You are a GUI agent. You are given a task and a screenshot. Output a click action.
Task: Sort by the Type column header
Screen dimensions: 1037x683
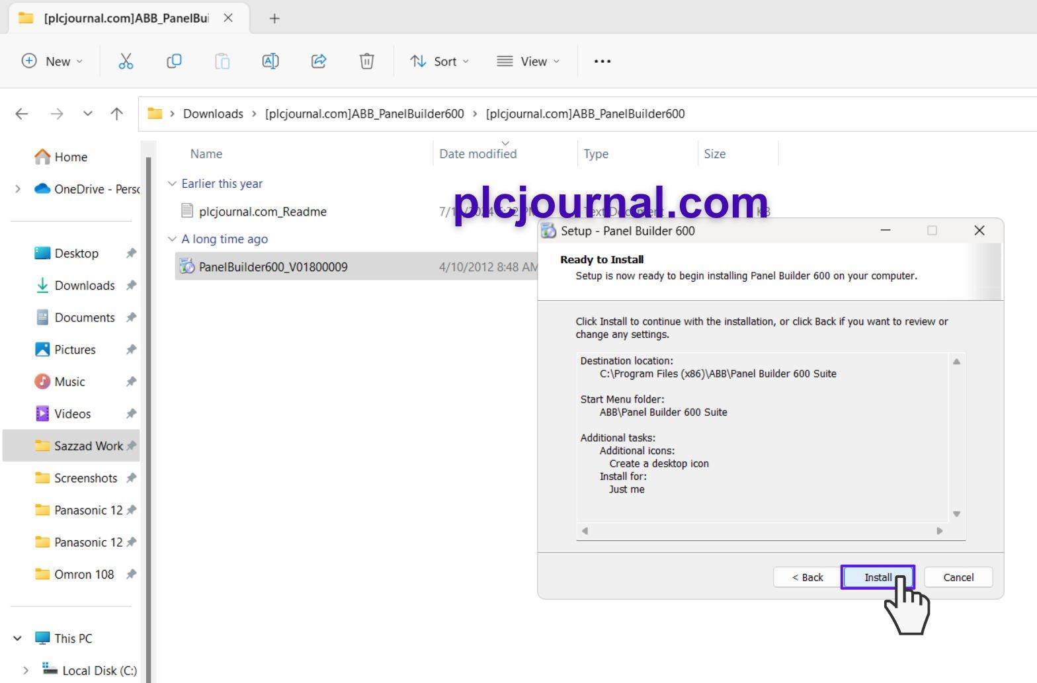(596, 154)
